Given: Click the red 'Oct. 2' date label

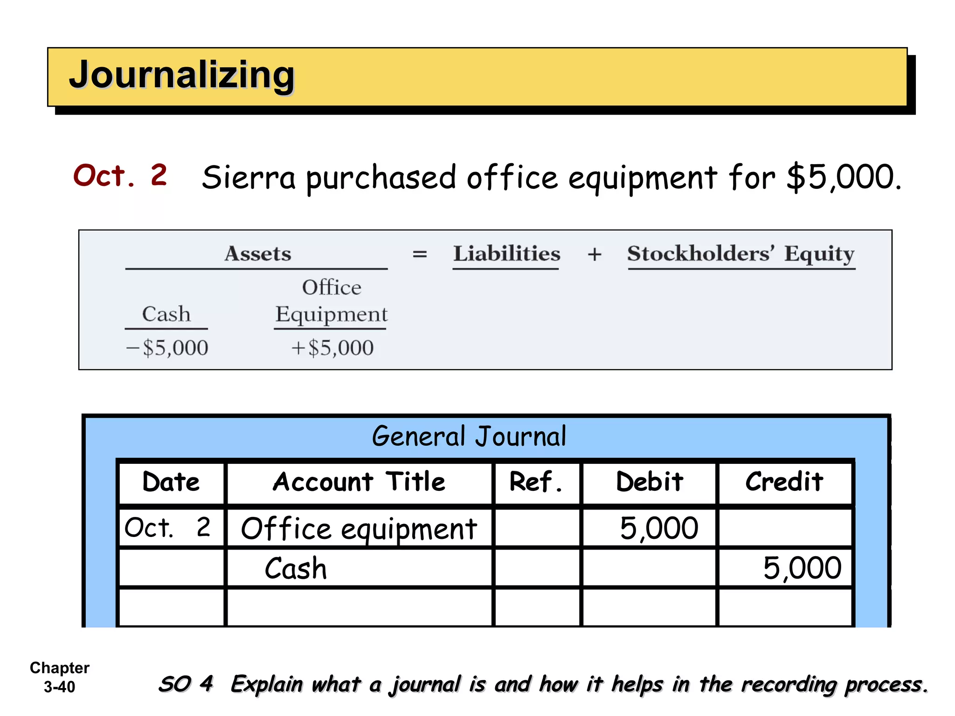Looking at the screenshot, I should tap(120, 176).
